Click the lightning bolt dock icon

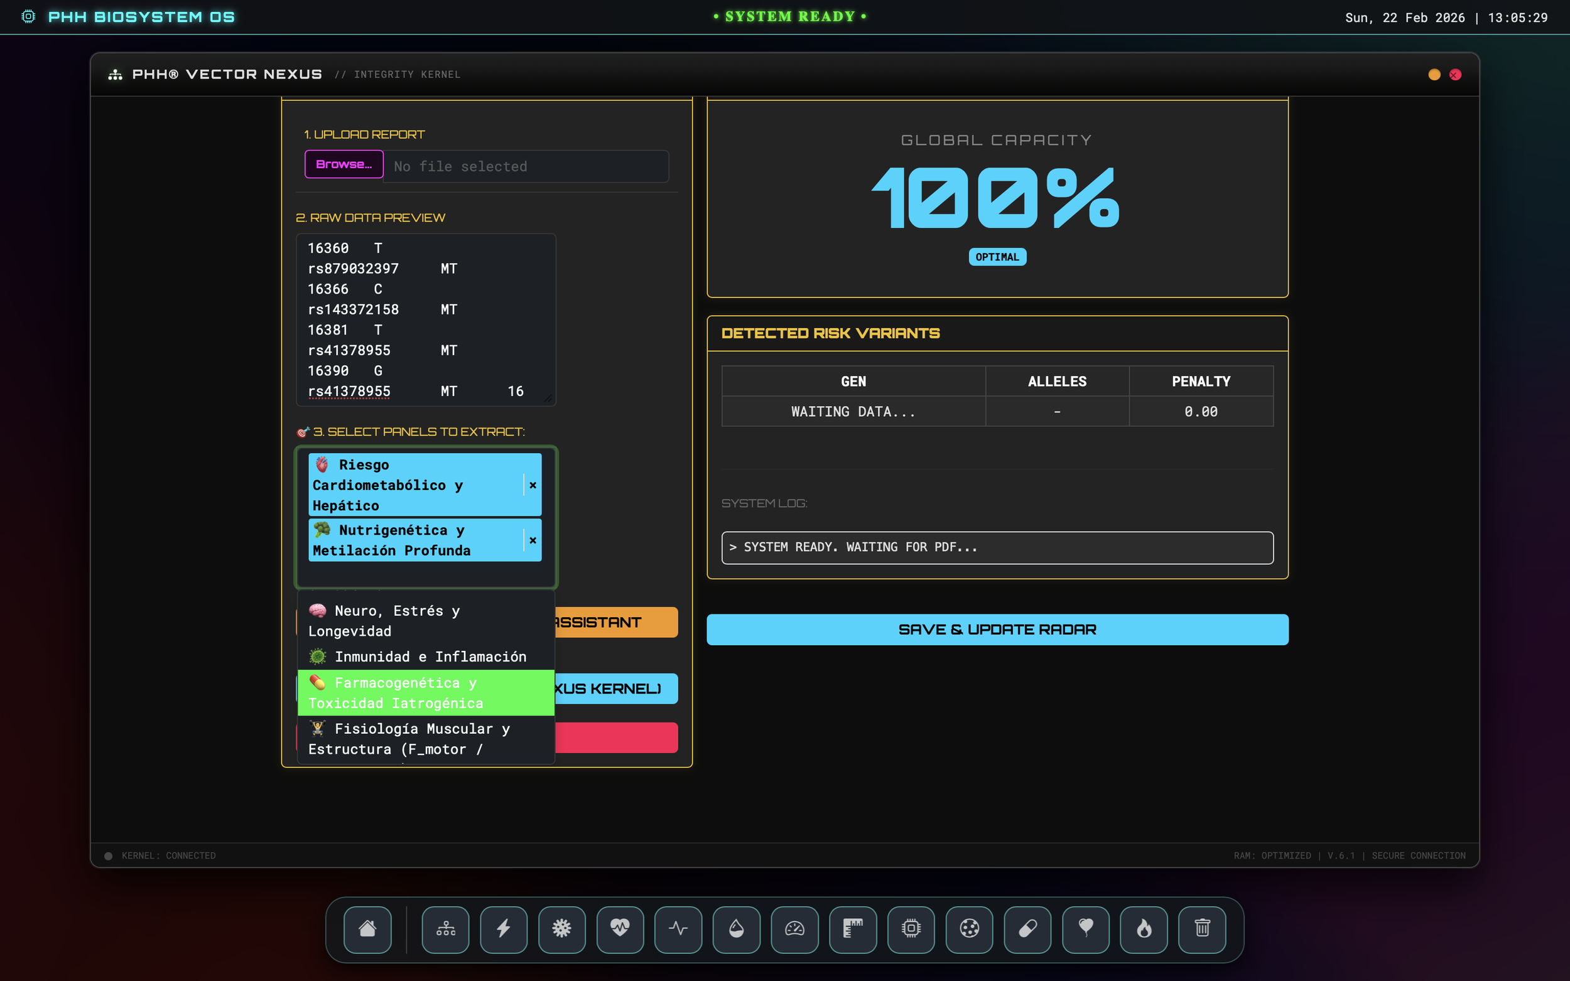click(504, 928)
